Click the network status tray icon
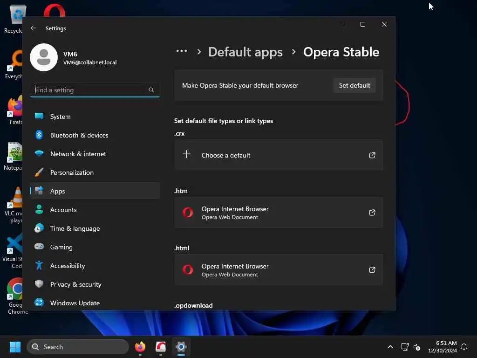The width and height of the screenshot is (477, 358). pyautogui.click(x=405, y=347)
